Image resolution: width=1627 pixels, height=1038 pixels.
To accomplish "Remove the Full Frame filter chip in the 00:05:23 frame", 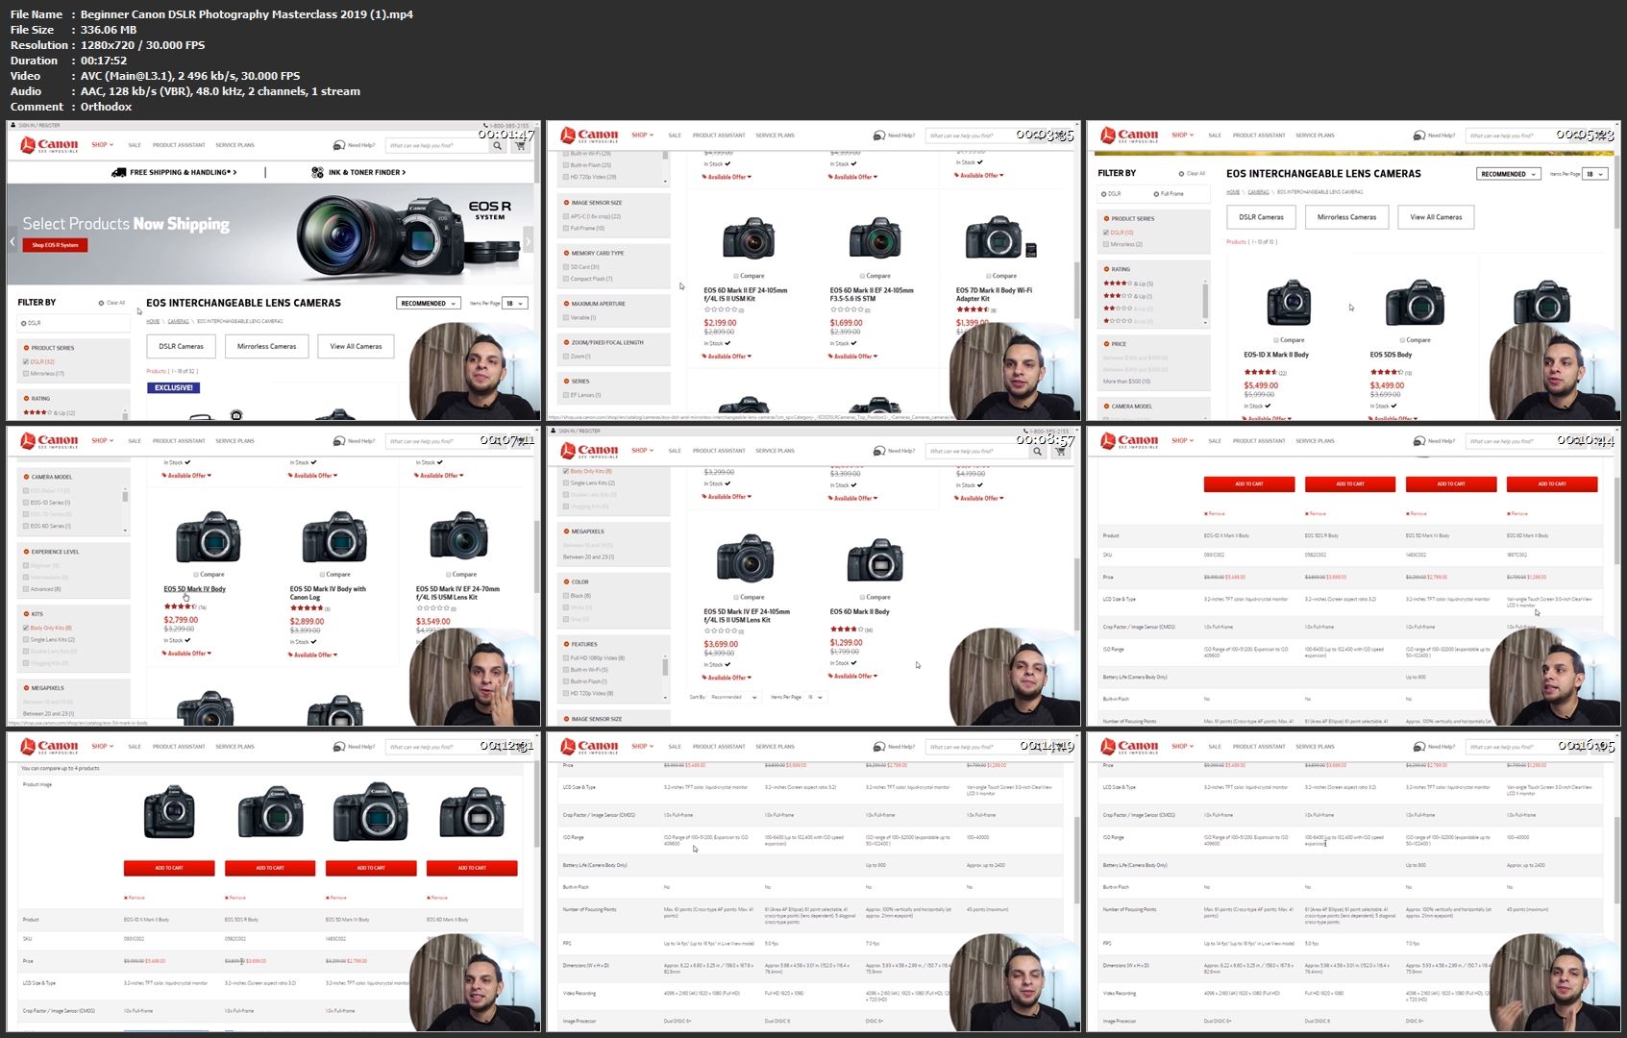I will point(1156,193).
